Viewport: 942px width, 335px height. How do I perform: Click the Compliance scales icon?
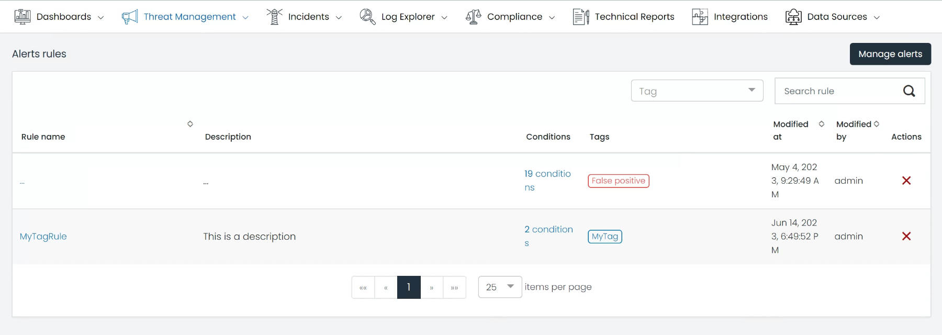point(474,17)
